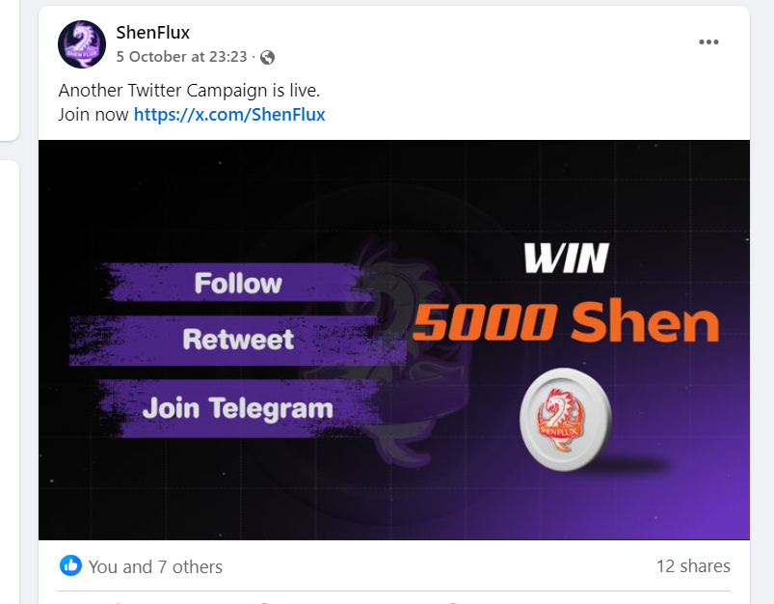Image resolution: width=774 pixels, height=604 pixels.
Task: Open the three-dot post options menu
Action: pos(708,42)
